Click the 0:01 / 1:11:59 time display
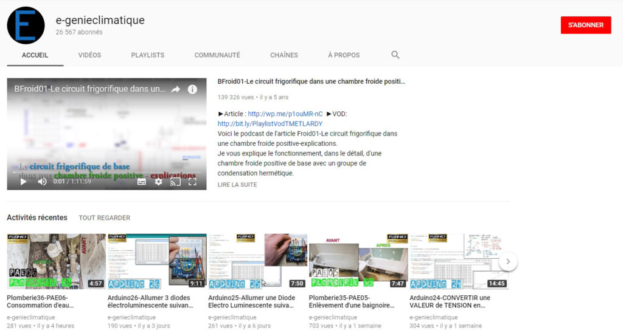 [72, 181]
